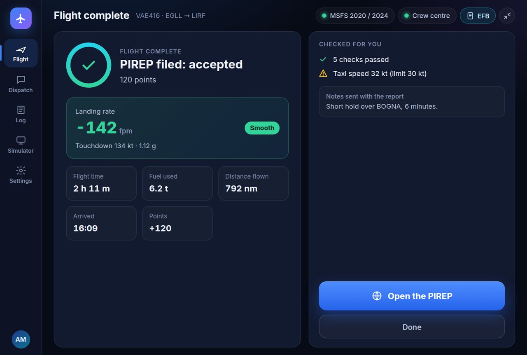
Task: Click the Points +120 card
Action: tap(177, 223)
